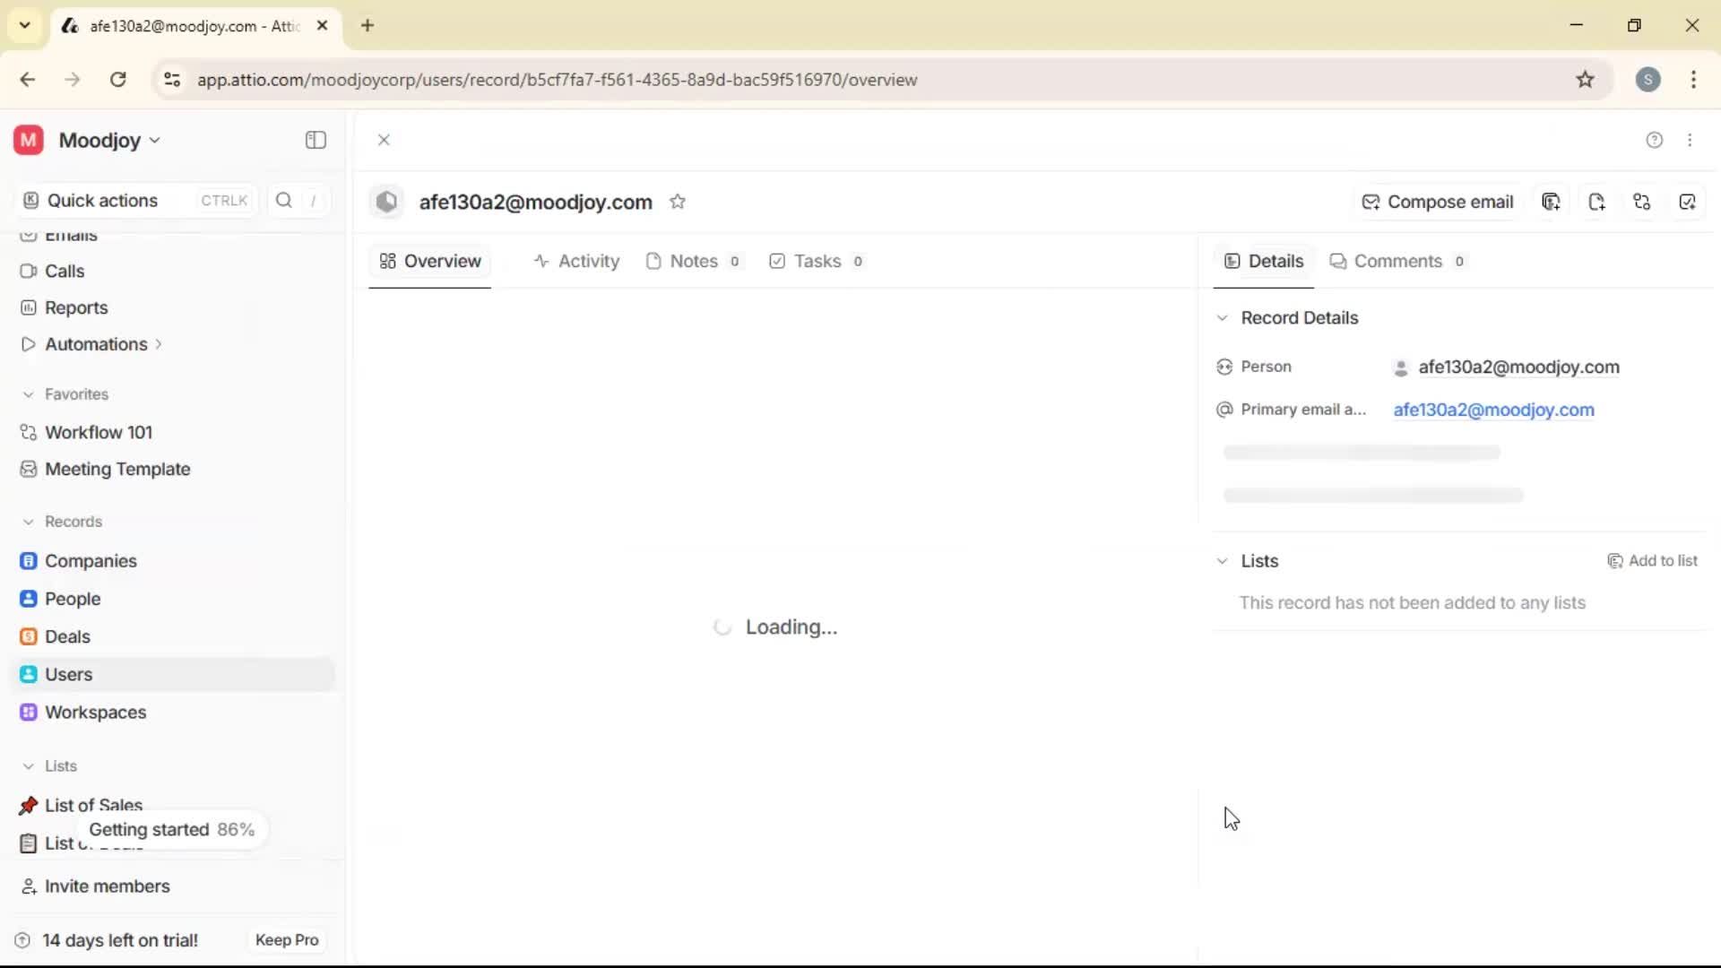
Task: Open the Comments tab
Action: pos(1397,261)
